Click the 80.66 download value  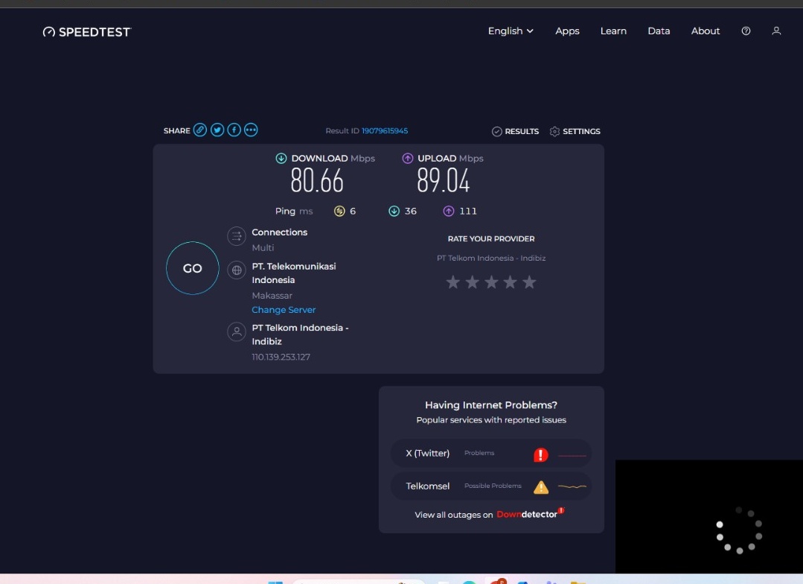(317, 180)
